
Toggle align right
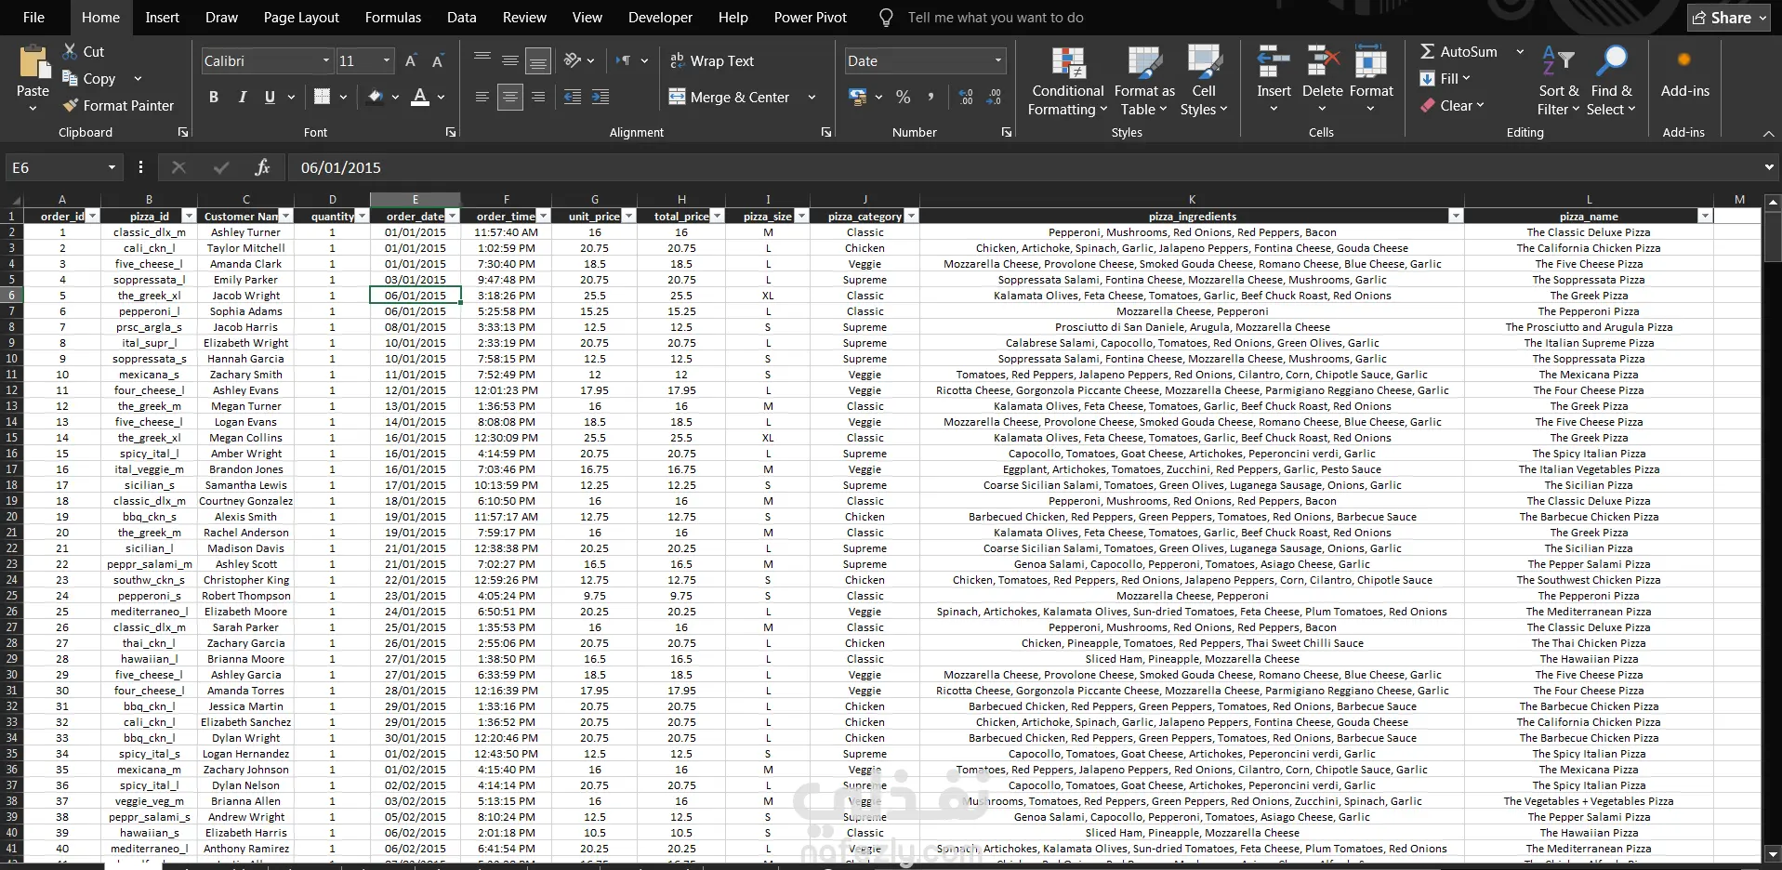coord(537,97)
